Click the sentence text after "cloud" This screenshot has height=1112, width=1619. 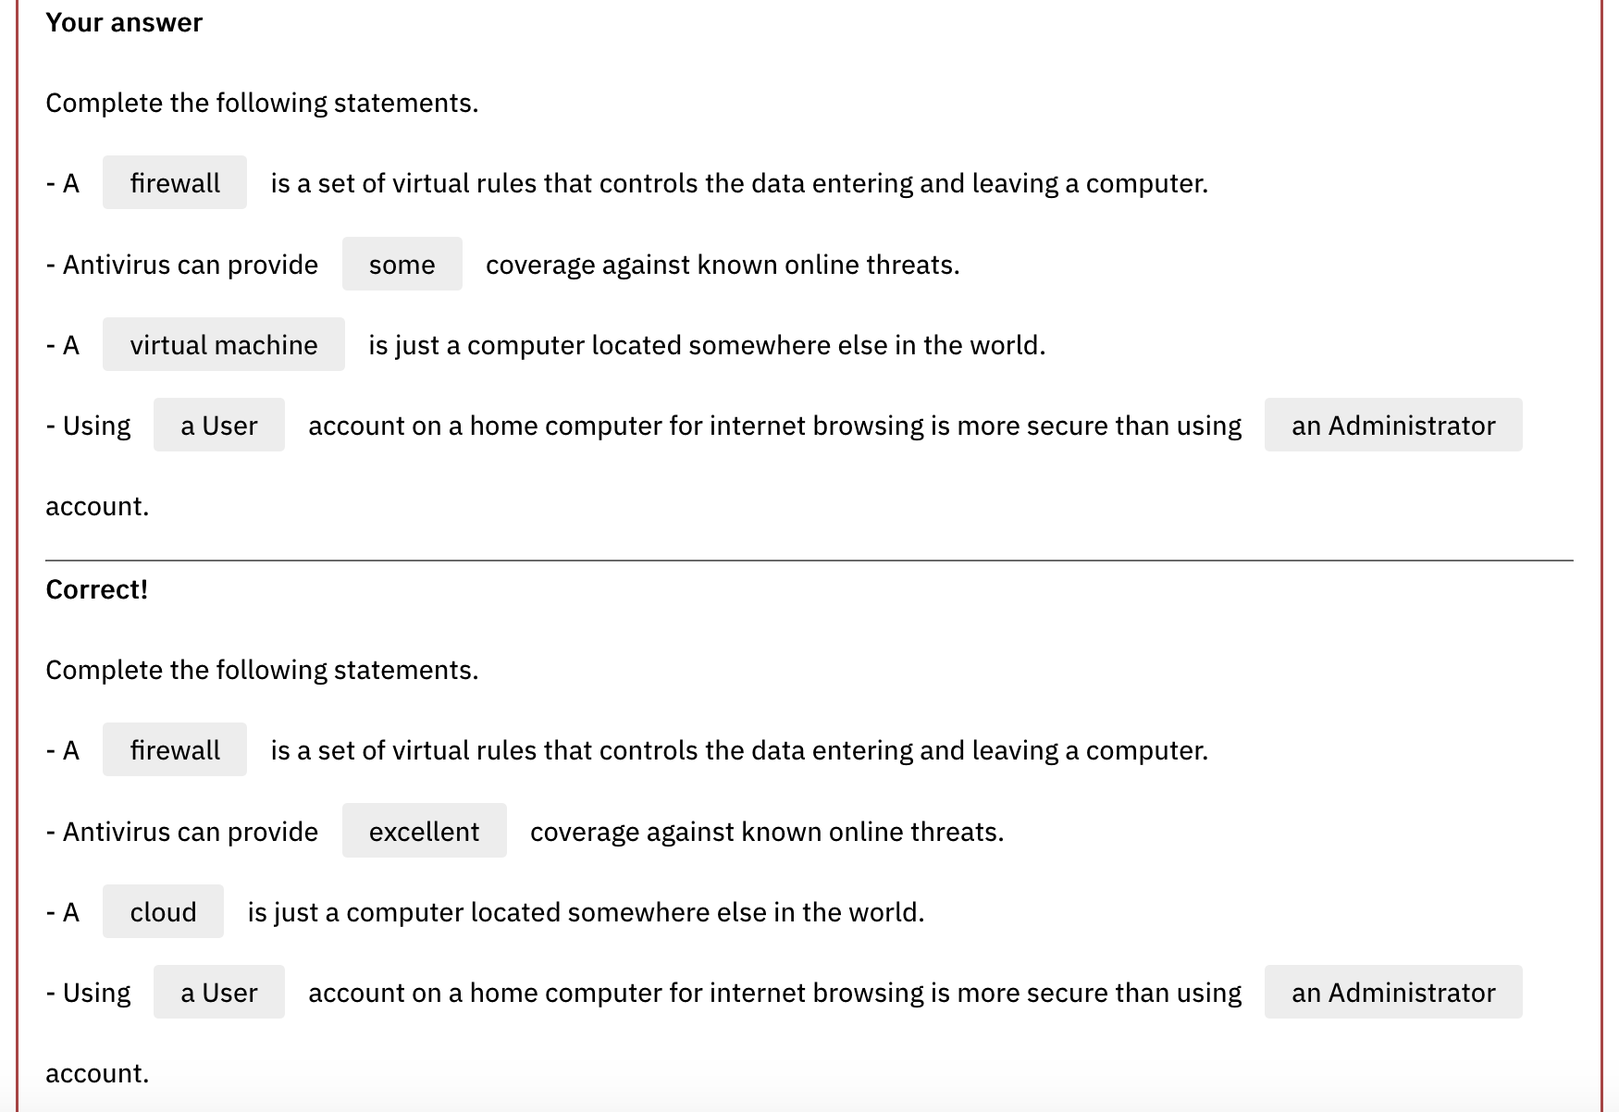click(586, 912)
